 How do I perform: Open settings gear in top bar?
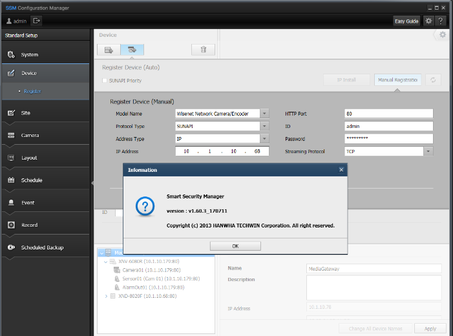click(428, 21)
